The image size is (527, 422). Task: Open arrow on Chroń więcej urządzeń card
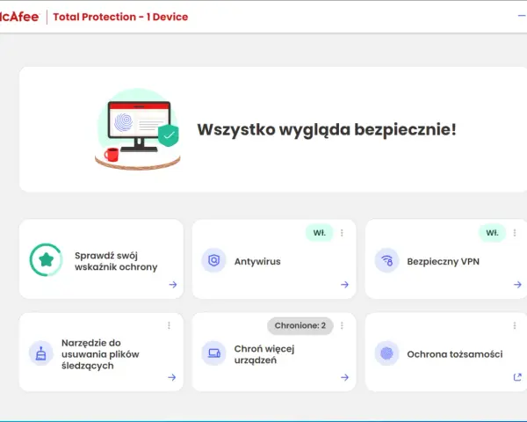[x=344, y=377]
